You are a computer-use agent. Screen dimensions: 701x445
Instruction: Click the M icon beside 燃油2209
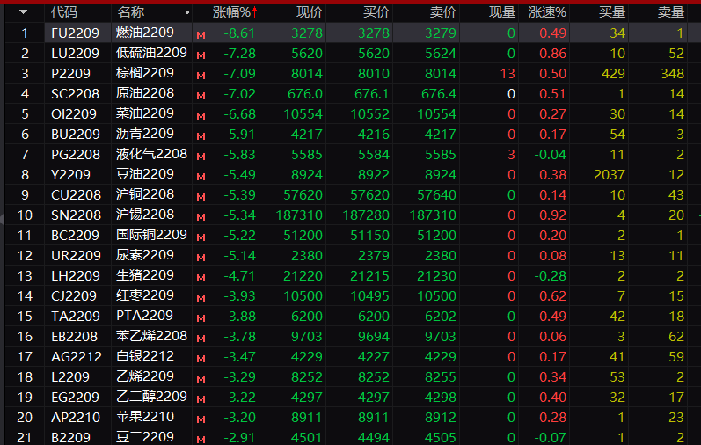(x=201, y=34)
